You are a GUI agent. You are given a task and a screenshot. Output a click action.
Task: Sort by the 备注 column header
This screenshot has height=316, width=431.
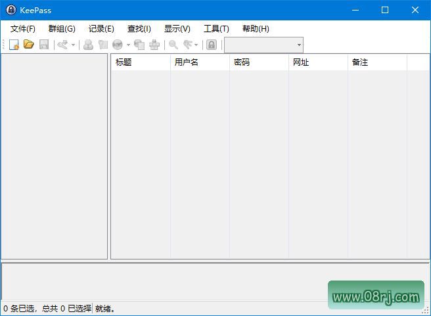pyautogui.click(x=377, y=62)
